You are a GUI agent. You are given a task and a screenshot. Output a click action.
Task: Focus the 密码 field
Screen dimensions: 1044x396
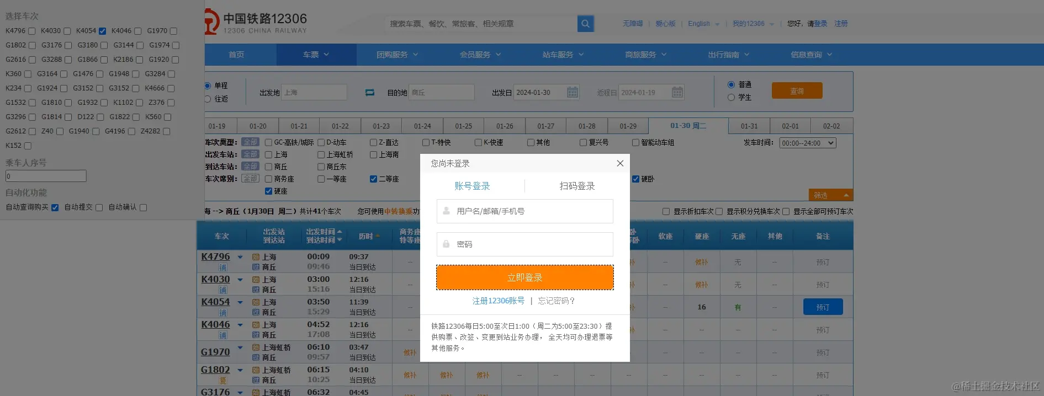525,244
